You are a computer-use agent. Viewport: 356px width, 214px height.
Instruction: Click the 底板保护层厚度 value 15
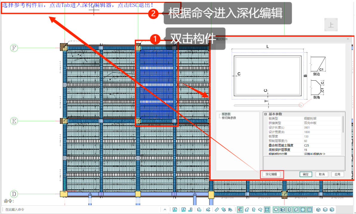[x=322, y=150]
